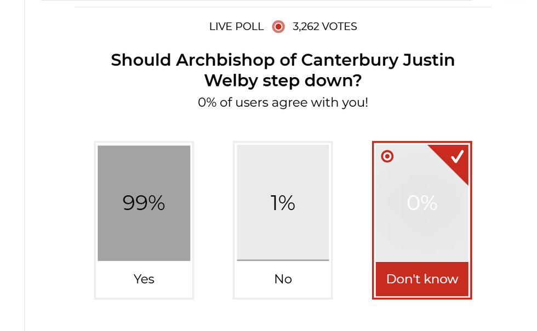537x331 pixels.
Task: Click the divider line above the poll
Action: coord(283,7)
